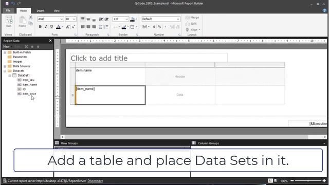Click the Help question mark icon
The height and width of the screenshot is (185, 329).
[324, 10]
